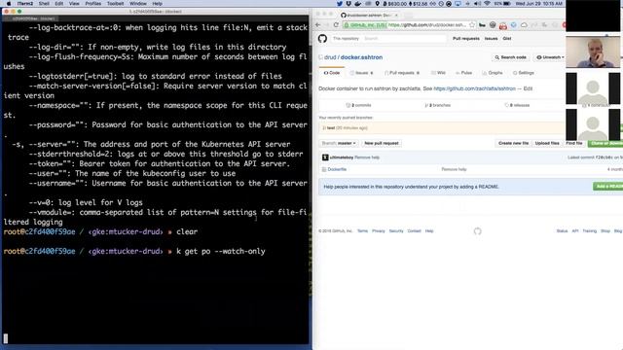Click the Upload files button
This screenshot has height=350, width=623.
[x=547, y=143]
